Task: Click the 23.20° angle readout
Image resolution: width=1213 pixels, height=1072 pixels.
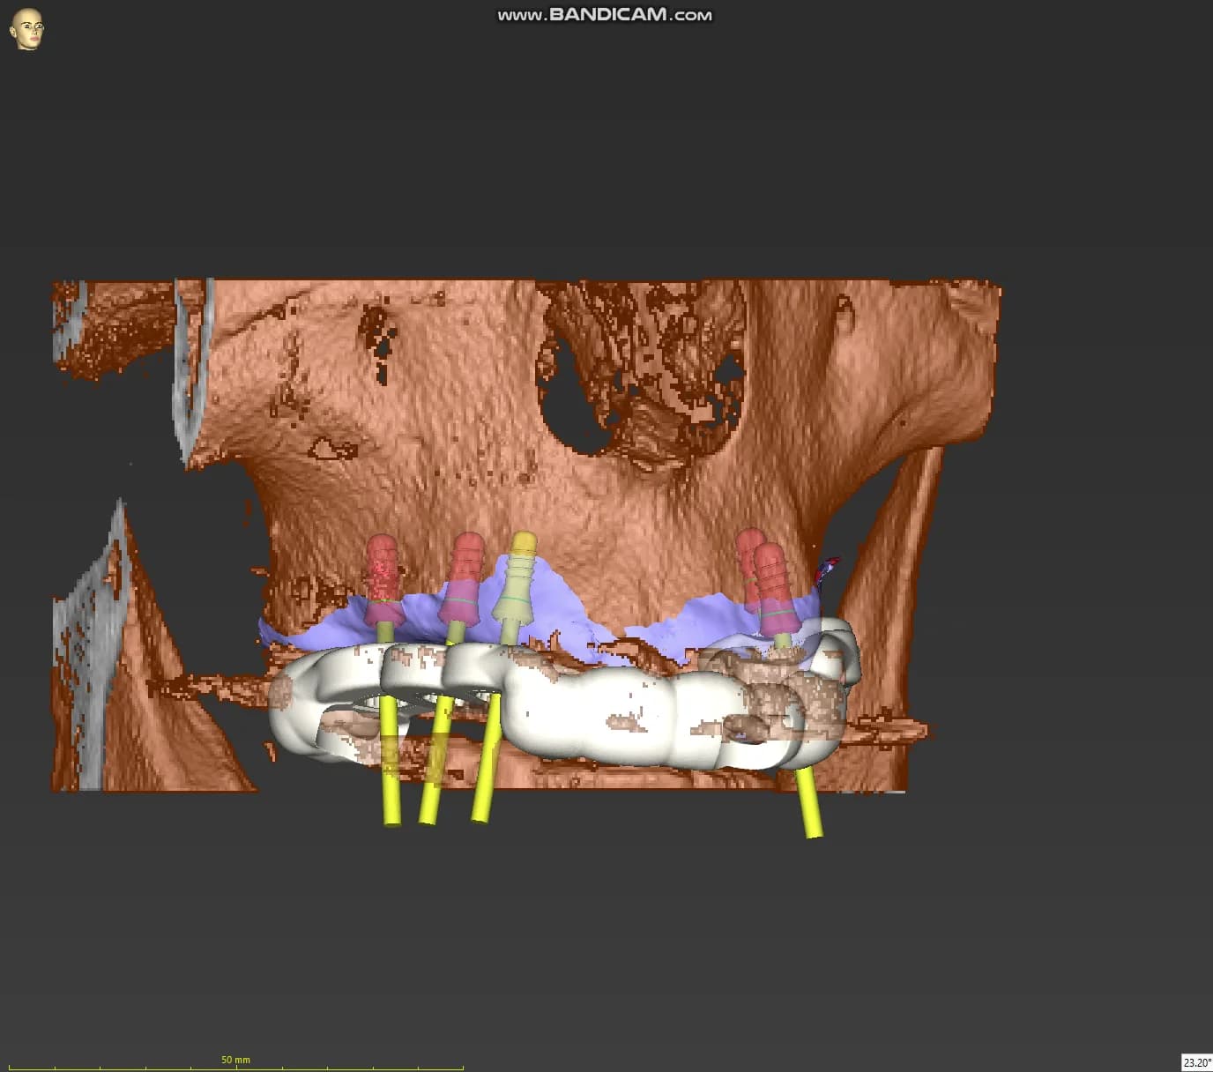Action: coord(1197,1062)
